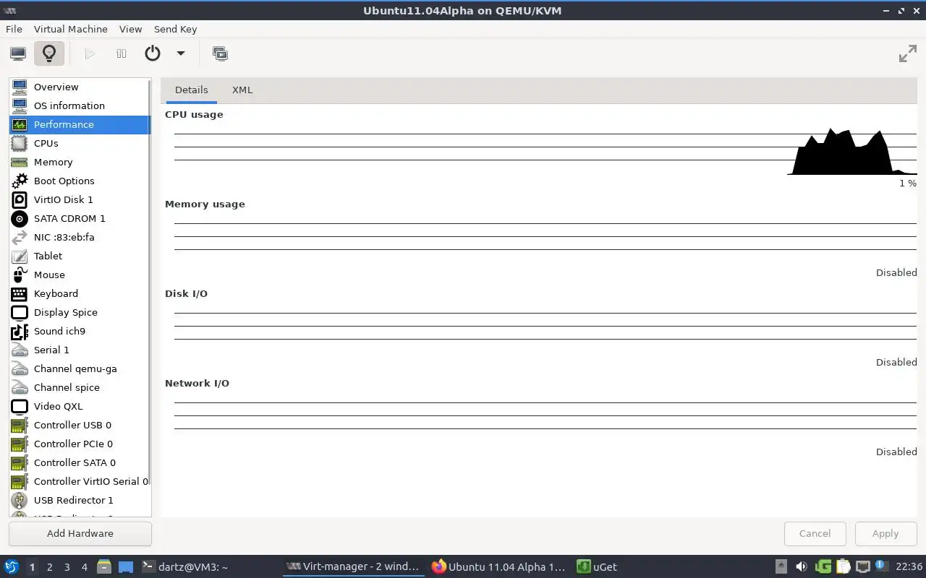Click the Run virtual machine play button
The width and height of the screenshot is (926, 578).
tap(90, 53)
